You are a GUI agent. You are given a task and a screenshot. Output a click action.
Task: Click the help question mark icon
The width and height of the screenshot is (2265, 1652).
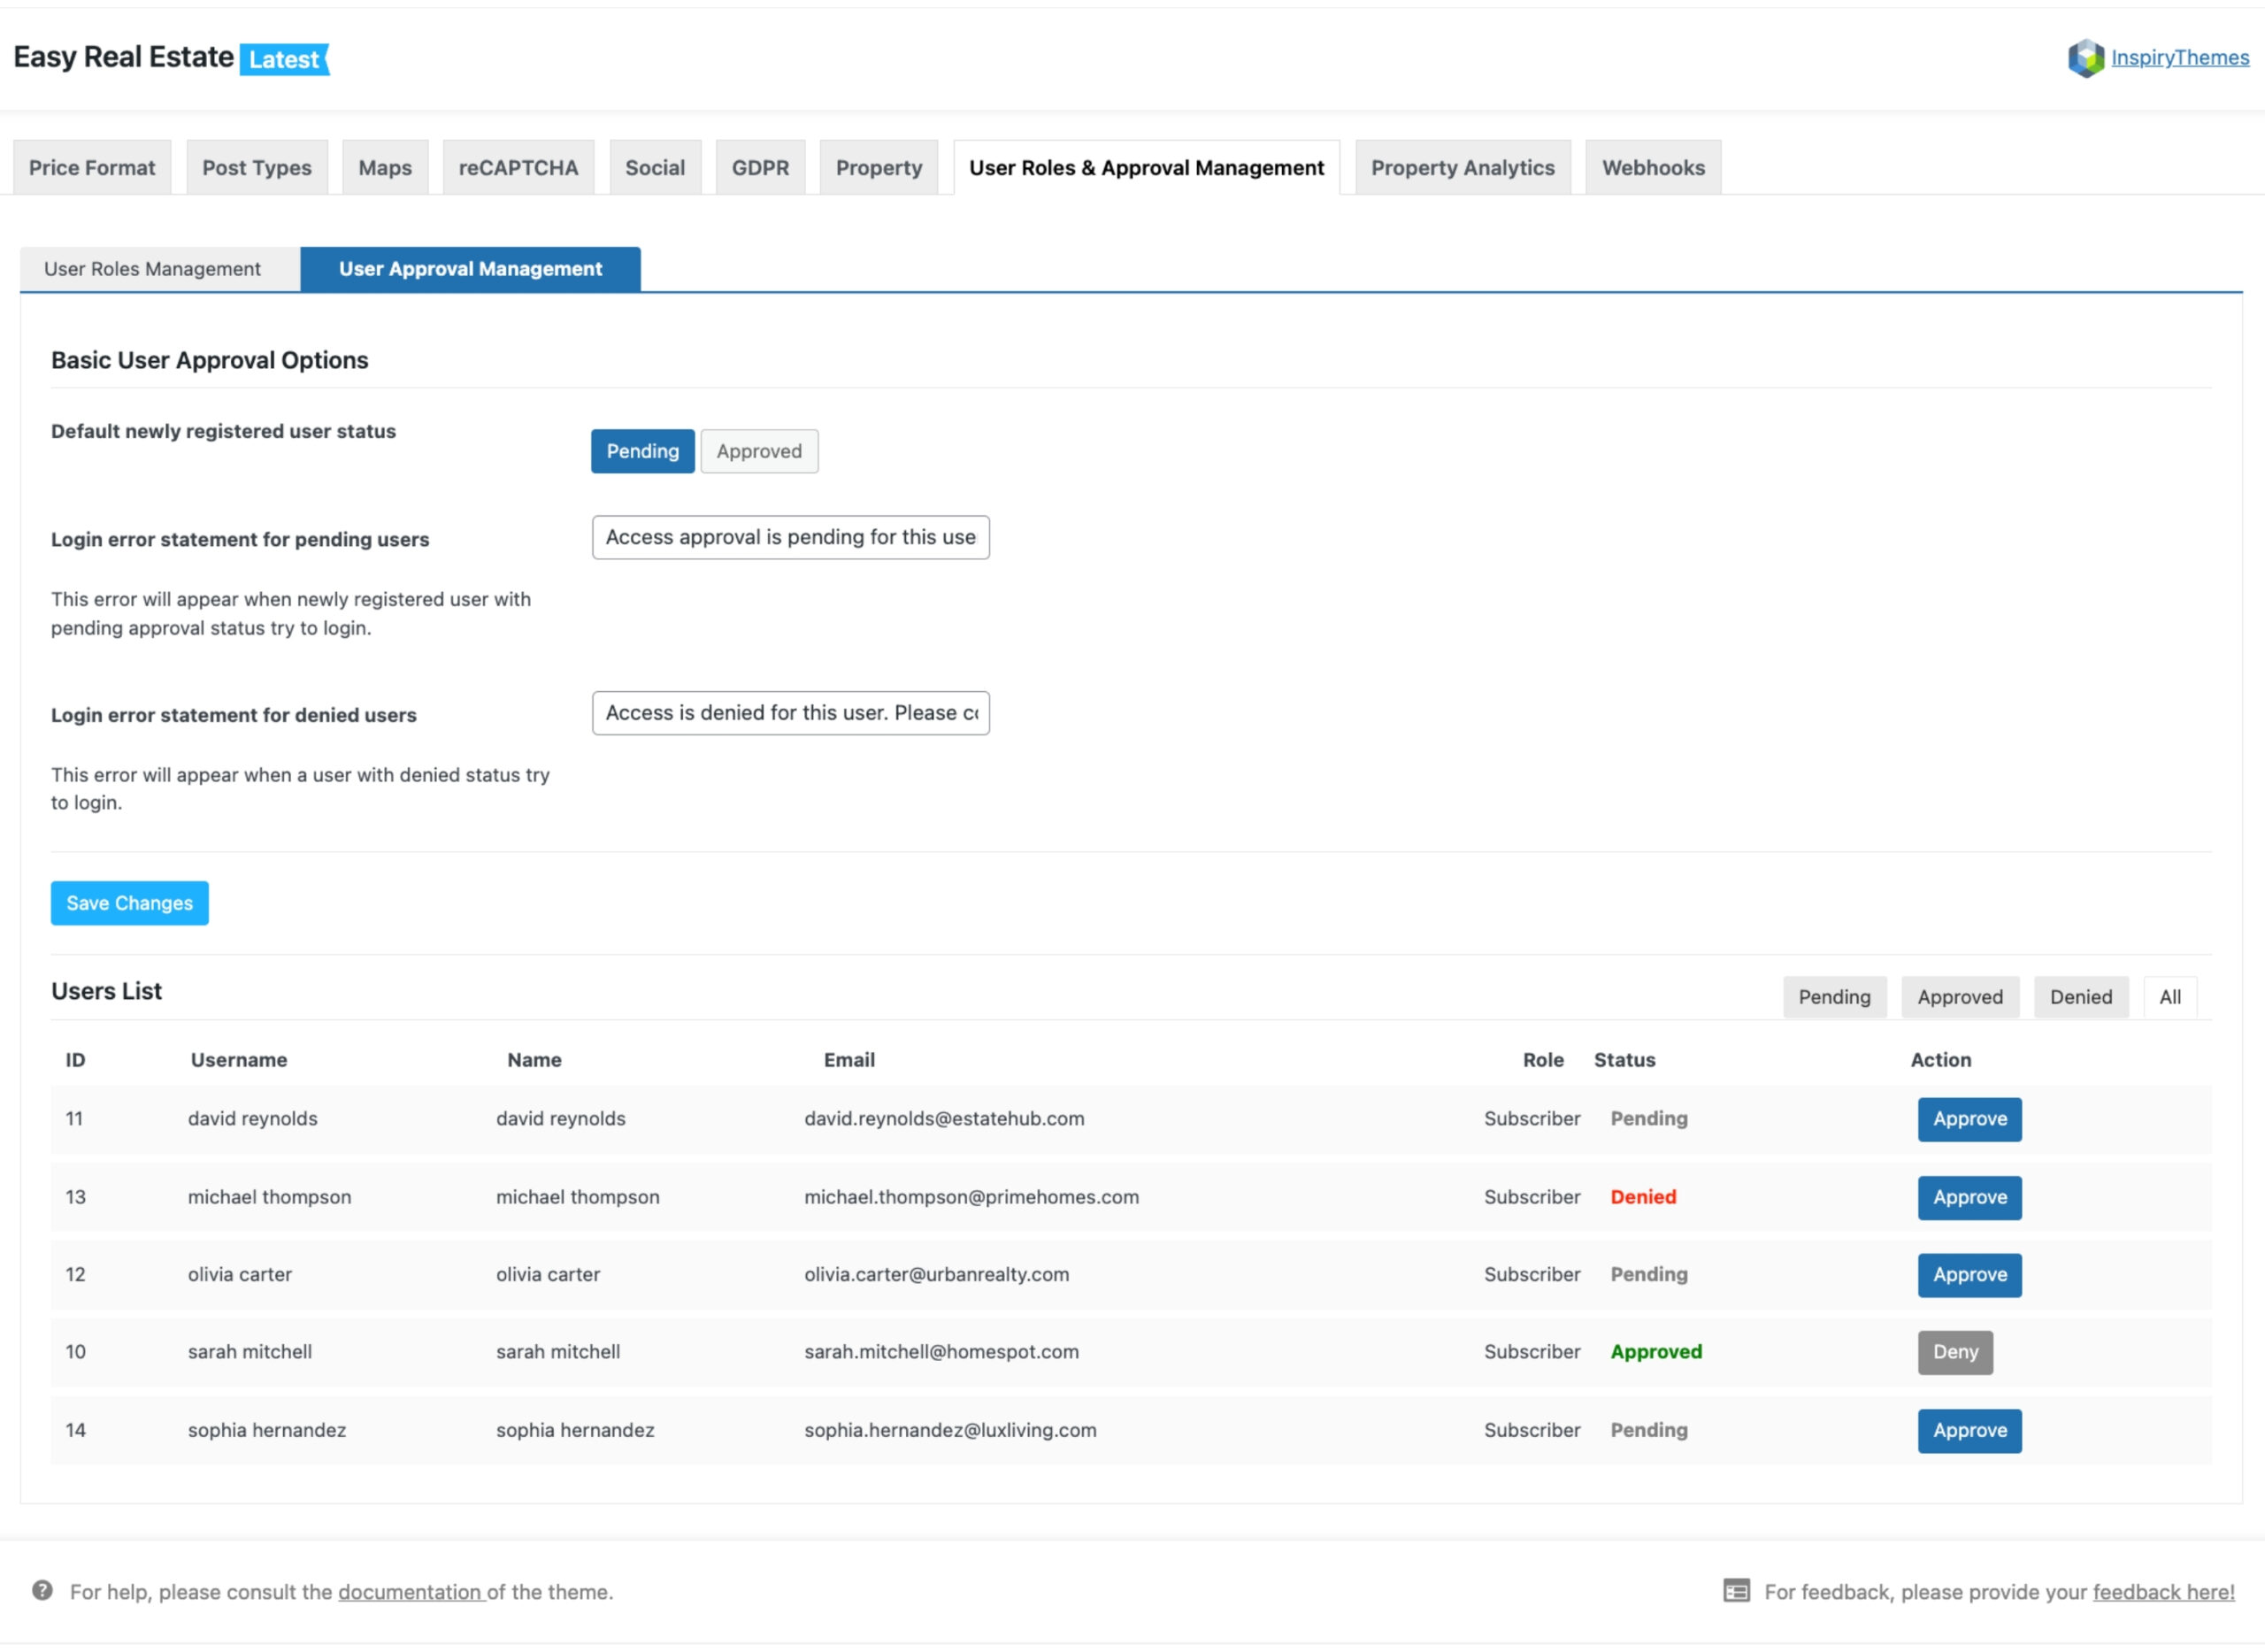click(42, 1590)
